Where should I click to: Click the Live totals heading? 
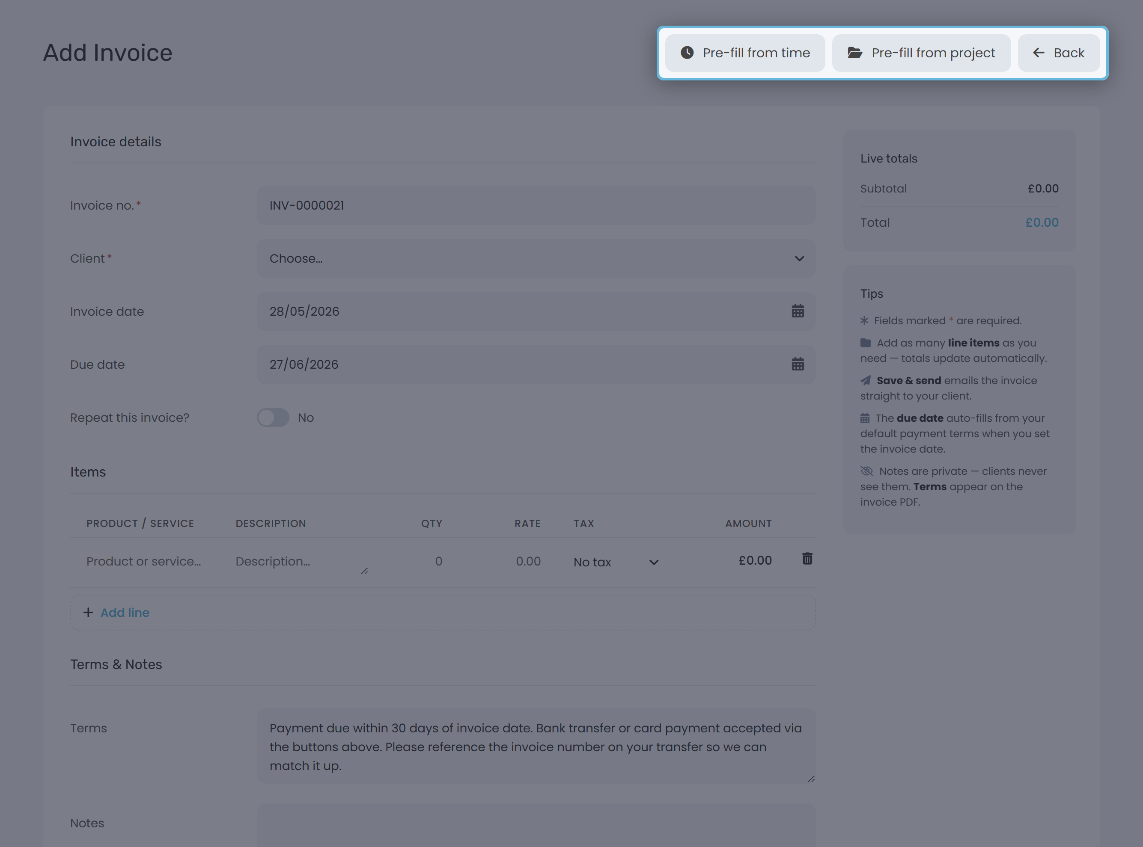coord(889,158)
